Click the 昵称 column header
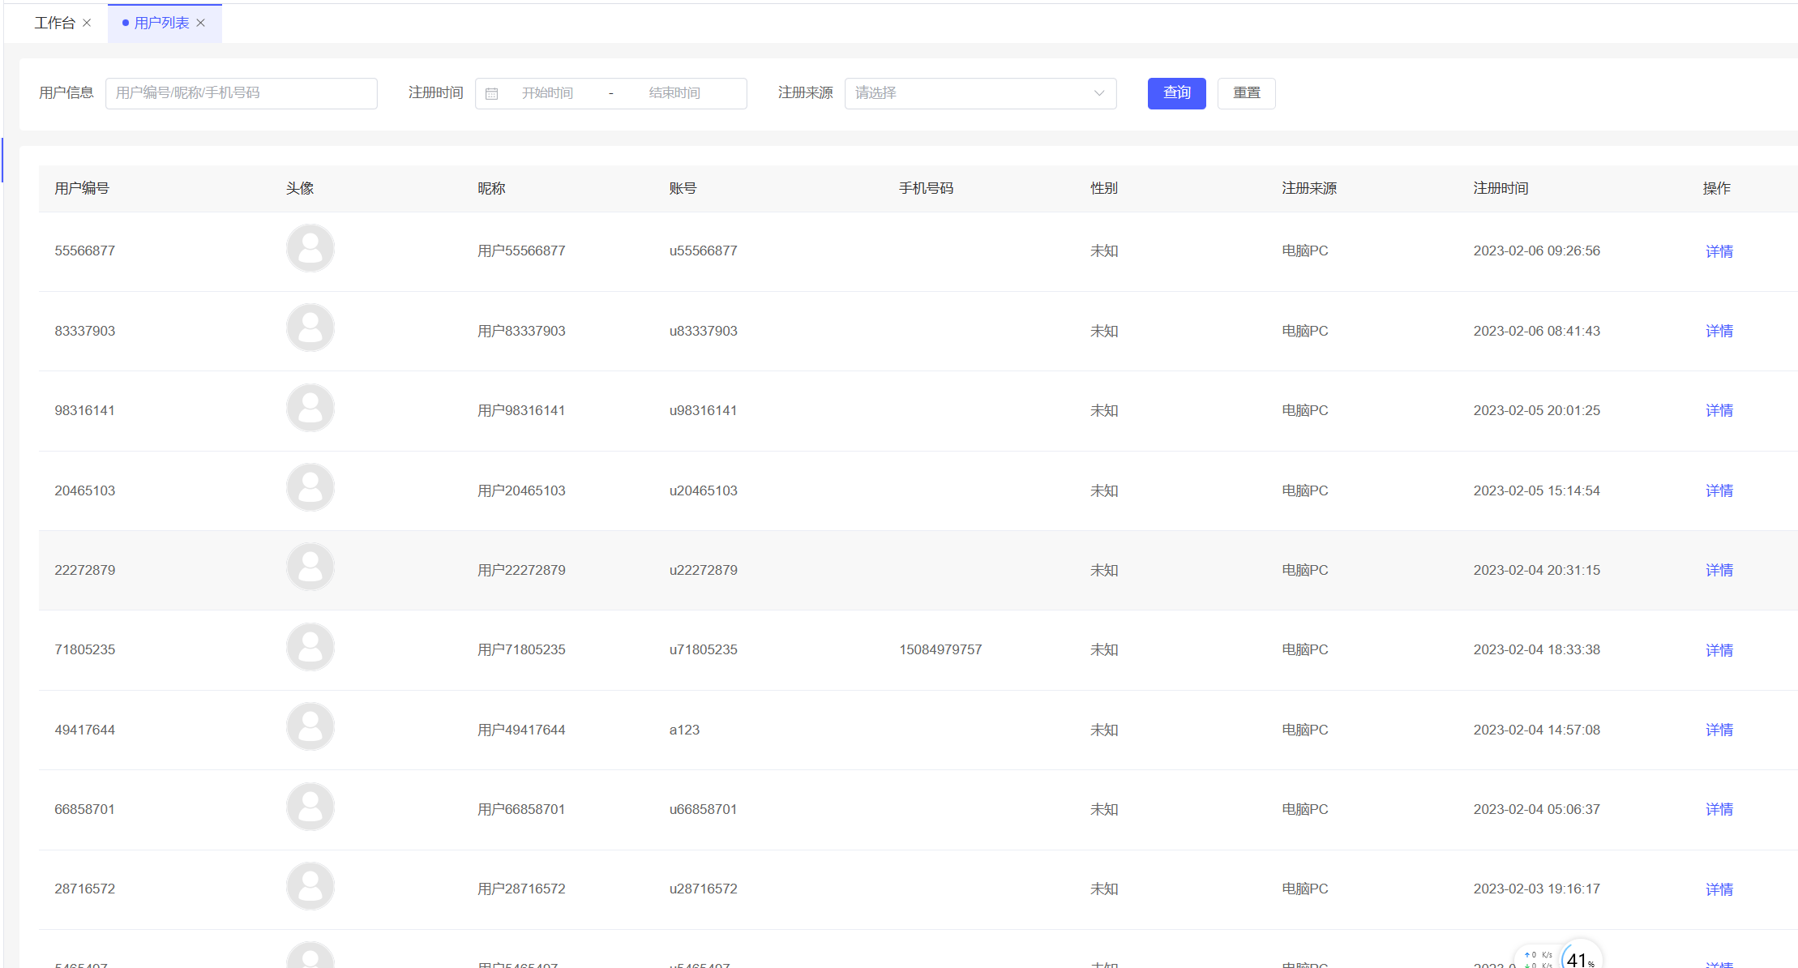The width and height of the screenshot is (1798, 968). tap(491, 188)
